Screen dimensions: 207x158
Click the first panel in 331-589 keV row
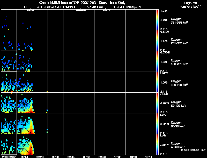(x=9, y=20)
